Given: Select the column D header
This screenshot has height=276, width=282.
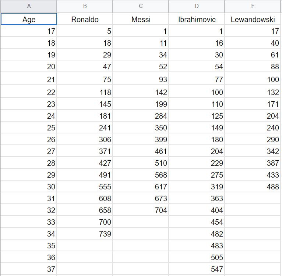Looking at the screenshot, I should click(197, 6).
